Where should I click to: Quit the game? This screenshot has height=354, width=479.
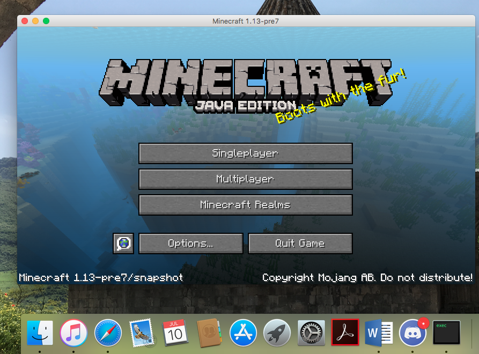(x=300, y=243)
